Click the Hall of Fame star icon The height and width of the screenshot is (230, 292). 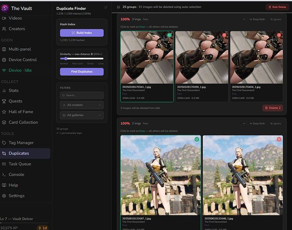click(4, 112)
